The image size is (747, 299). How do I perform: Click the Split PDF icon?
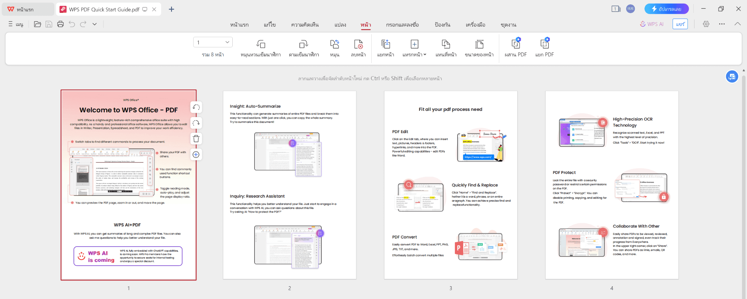(544, 44)
